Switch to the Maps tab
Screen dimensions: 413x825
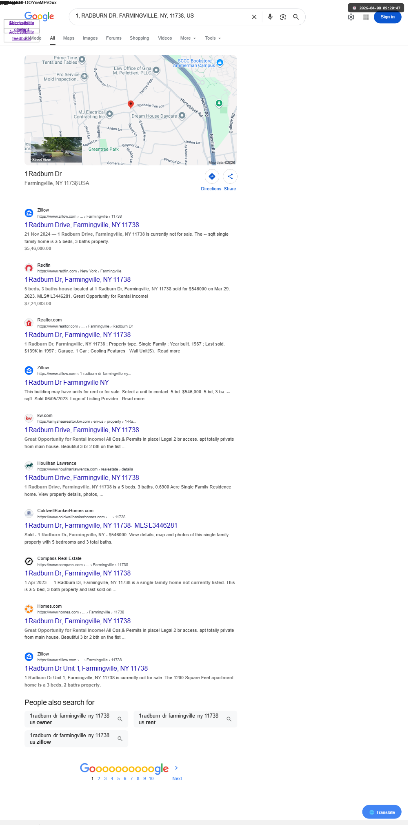(x=69, y=38)
